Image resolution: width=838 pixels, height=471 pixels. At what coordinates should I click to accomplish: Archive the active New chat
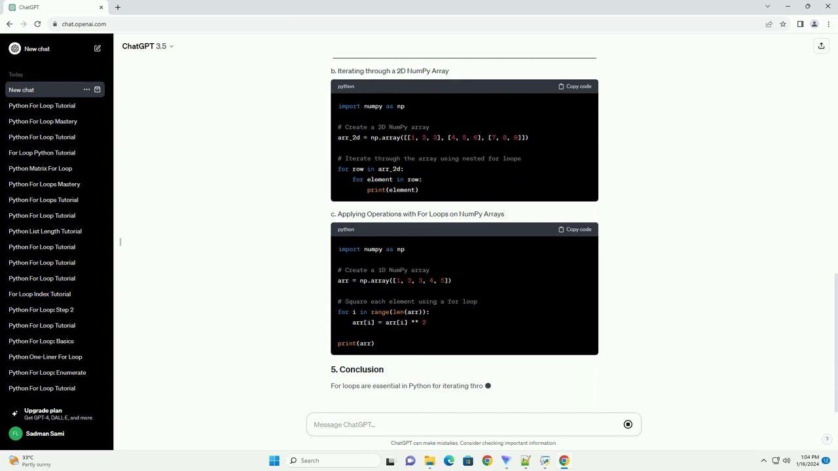tap(98, 90)
